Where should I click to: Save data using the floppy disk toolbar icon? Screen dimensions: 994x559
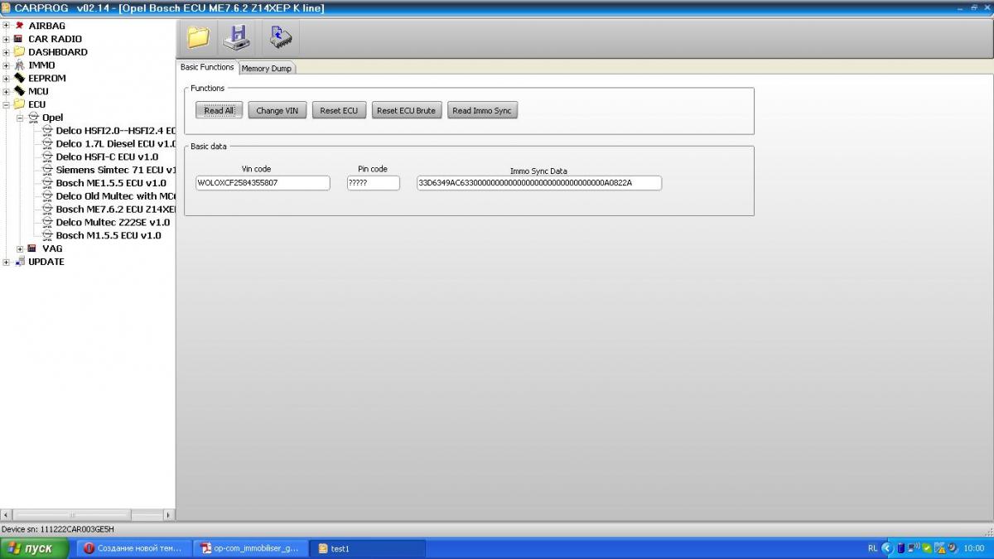(x=238, y=37)
